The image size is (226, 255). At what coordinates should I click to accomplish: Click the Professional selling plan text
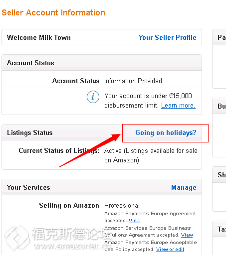[122, 206]
